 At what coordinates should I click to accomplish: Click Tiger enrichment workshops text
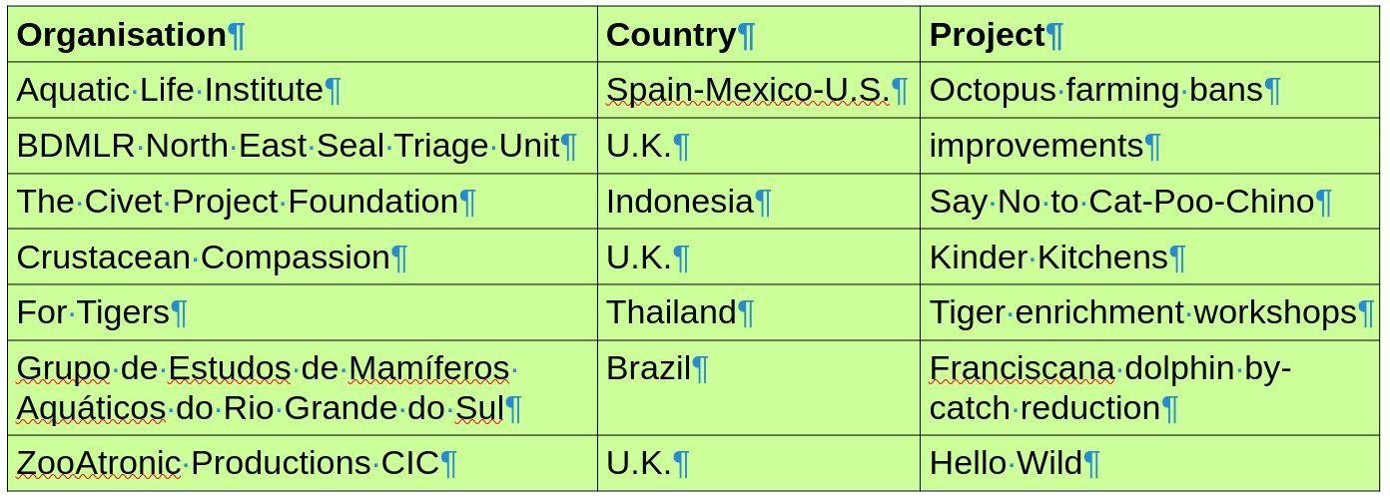(1142, 313)
